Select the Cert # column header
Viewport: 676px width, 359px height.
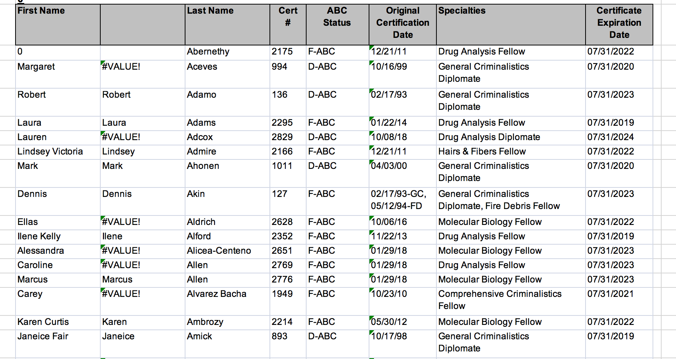[x=288, y=25]
